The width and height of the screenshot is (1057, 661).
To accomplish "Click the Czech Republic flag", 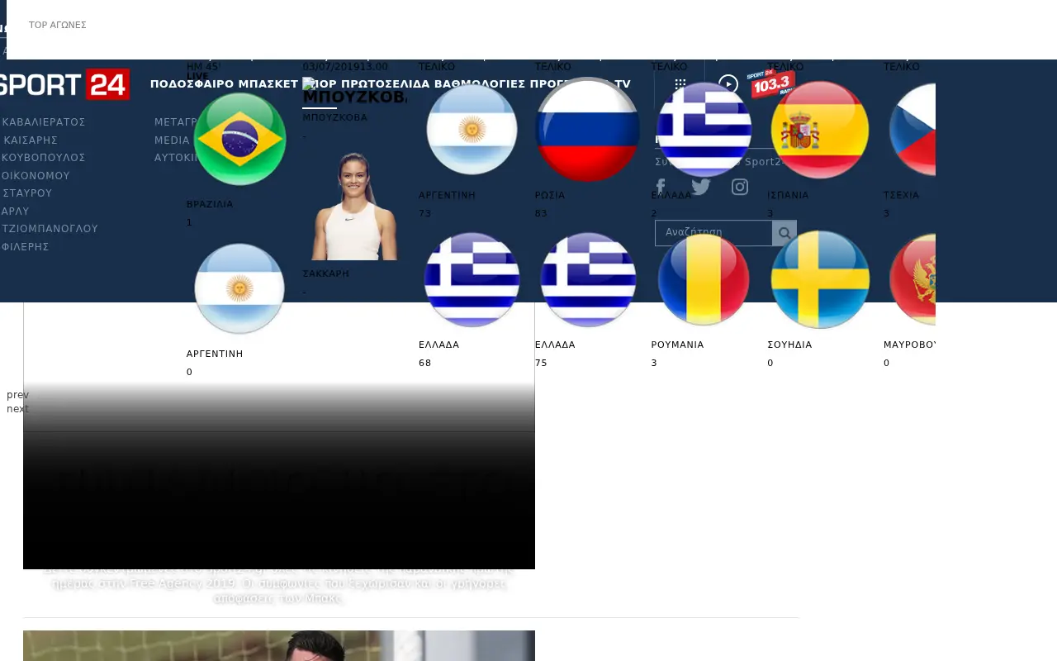I will click(x=912, y=130).
